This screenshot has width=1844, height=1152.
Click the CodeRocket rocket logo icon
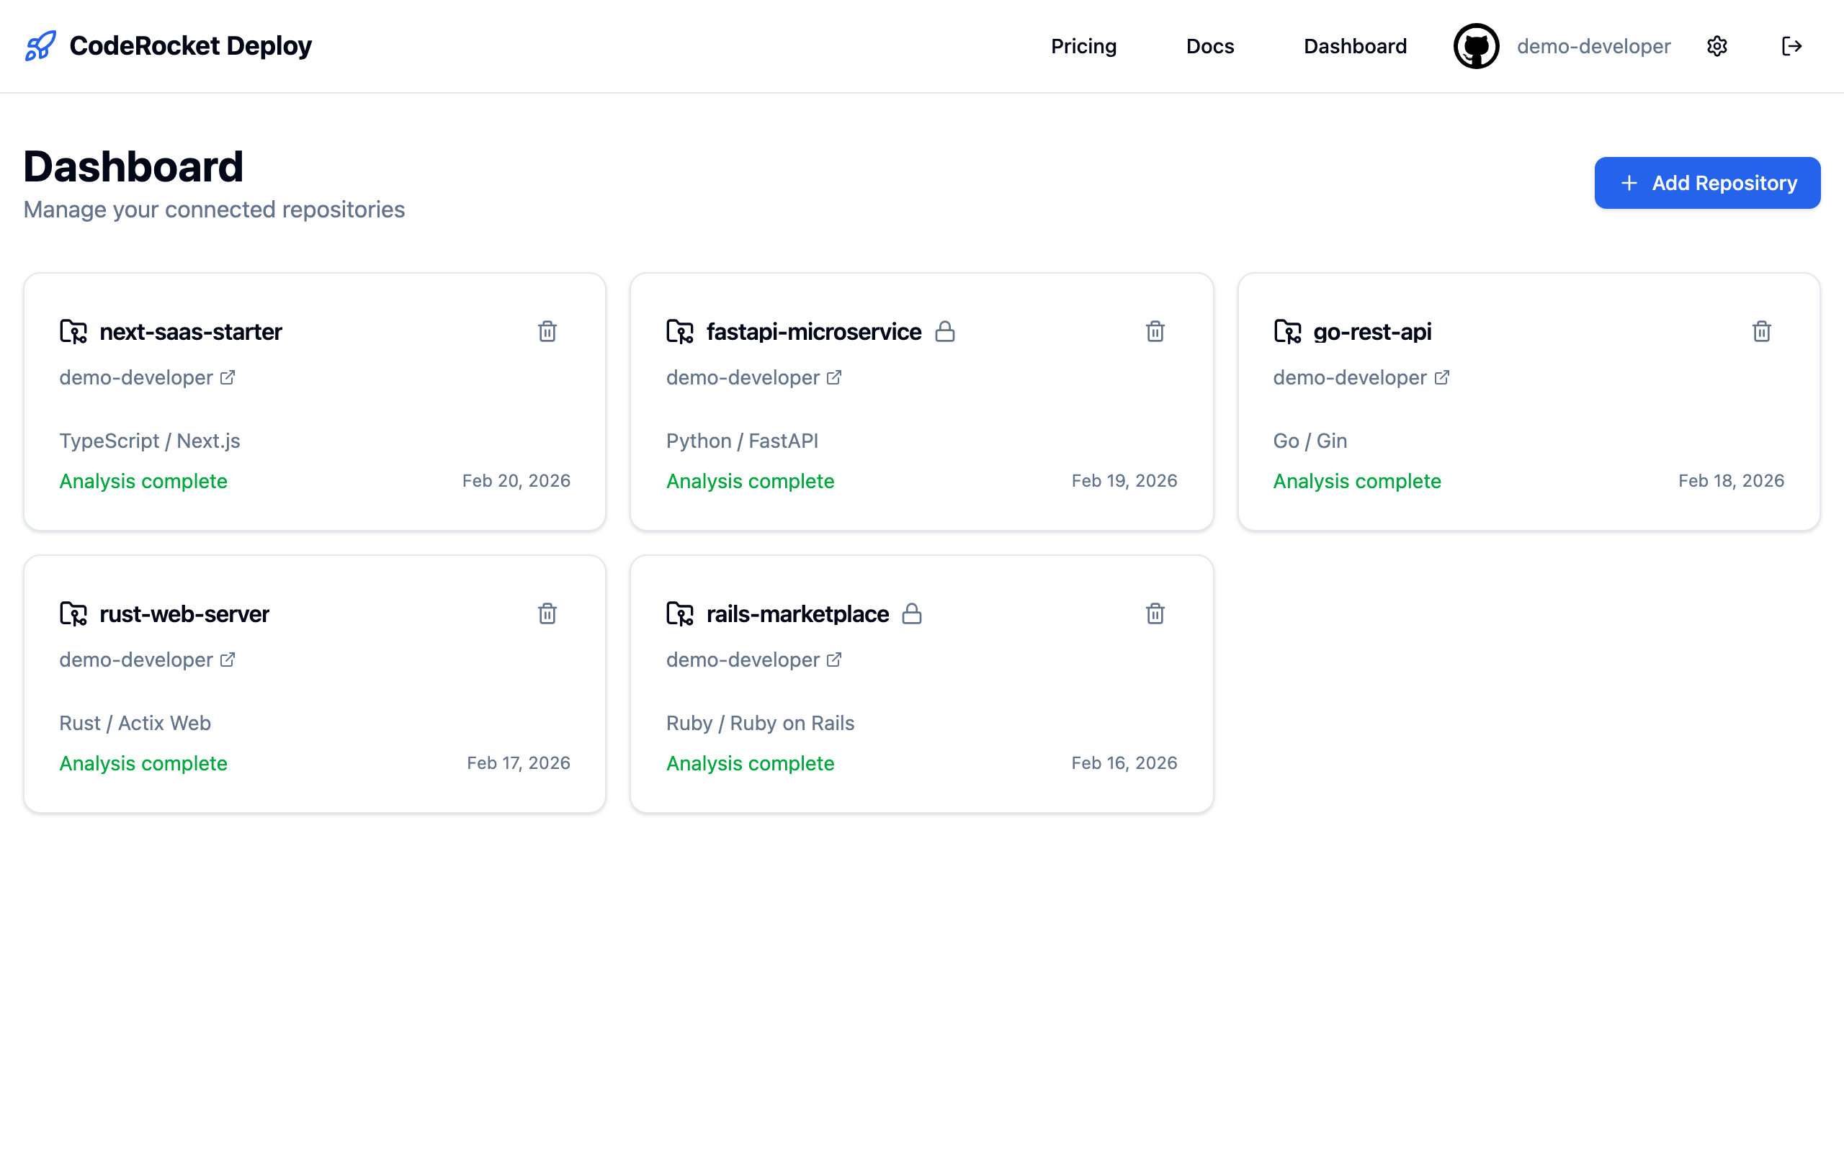coord(40,47)
